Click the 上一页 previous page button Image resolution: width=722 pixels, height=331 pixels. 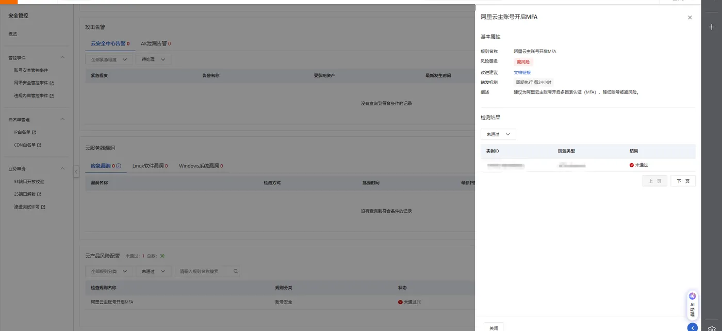654,181
